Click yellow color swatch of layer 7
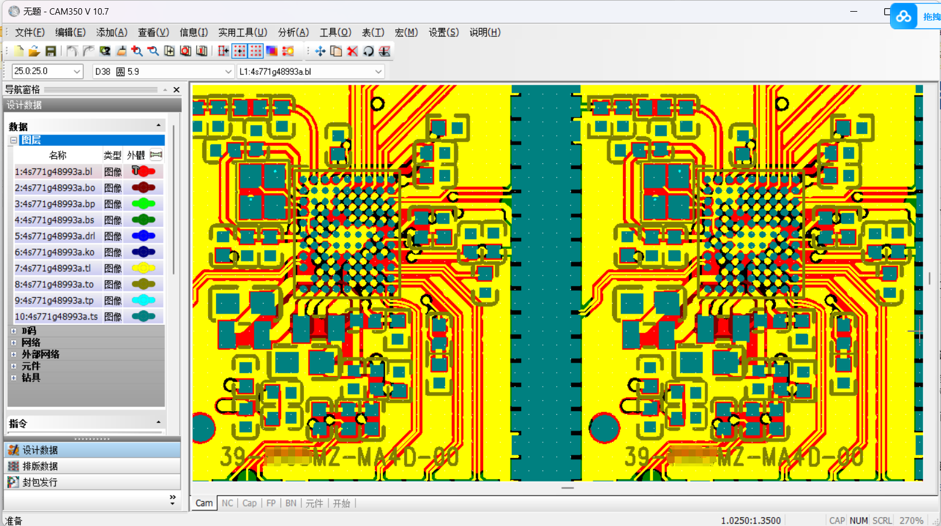 coord(143,268)
